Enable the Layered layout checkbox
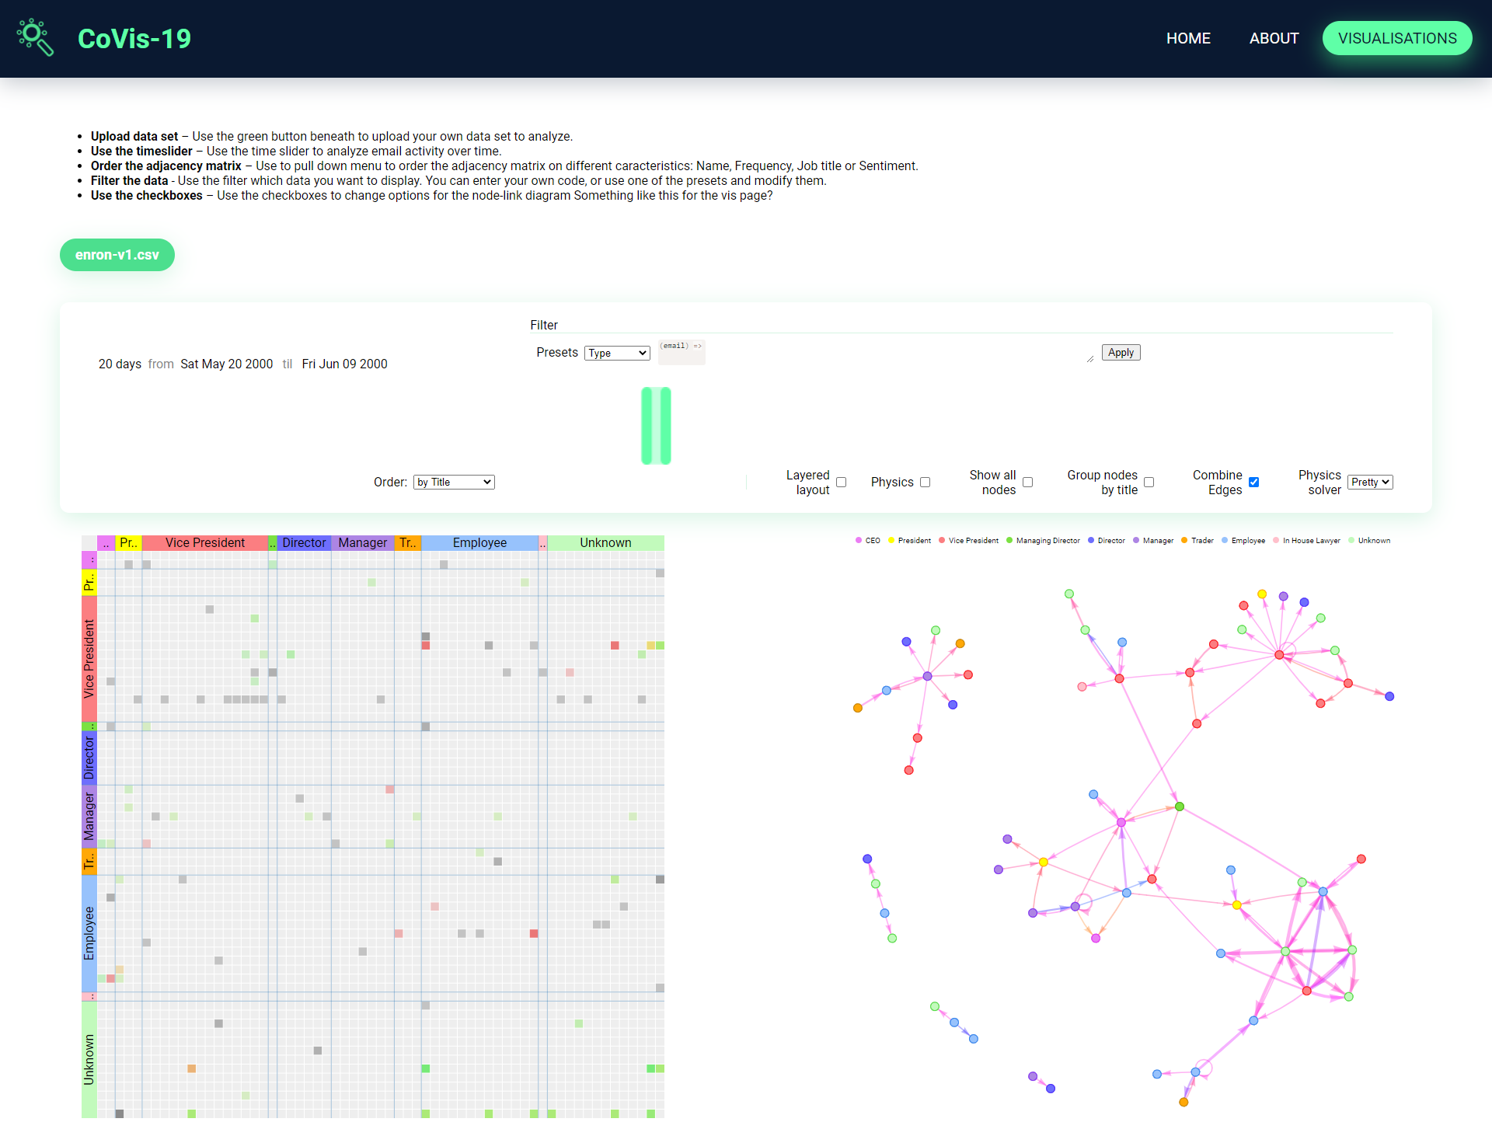Image resolution: width=1492 pixels, height=1129 pixels. (841, 482)
